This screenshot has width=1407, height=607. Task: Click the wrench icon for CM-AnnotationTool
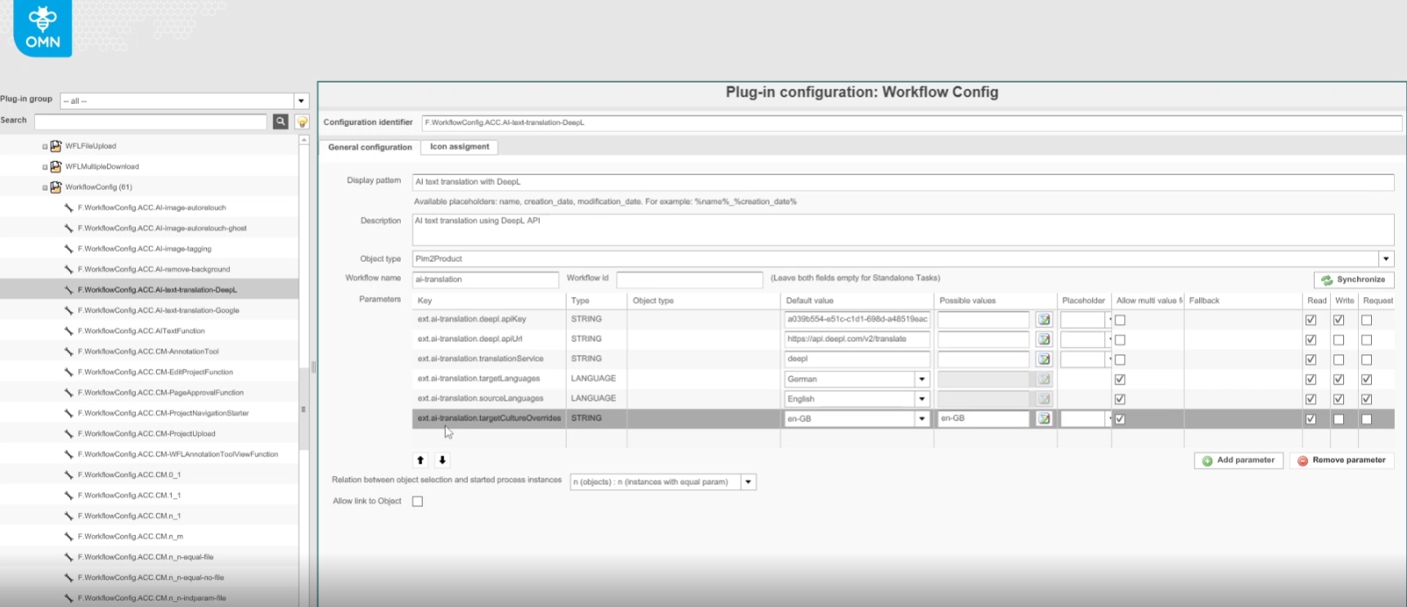[69, 351]
